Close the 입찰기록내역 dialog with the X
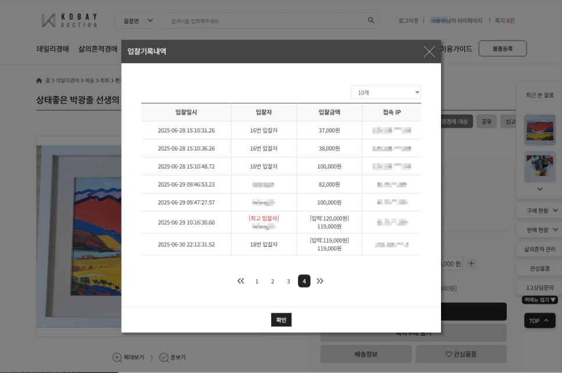The width and height of the screenshot is (562, 373). coord(429,52)
